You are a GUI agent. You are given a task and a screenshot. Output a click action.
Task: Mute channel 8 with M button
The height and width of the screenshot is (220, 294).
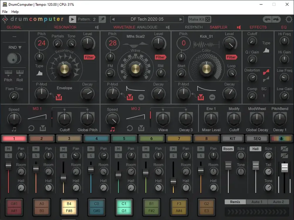pos(201,149)
